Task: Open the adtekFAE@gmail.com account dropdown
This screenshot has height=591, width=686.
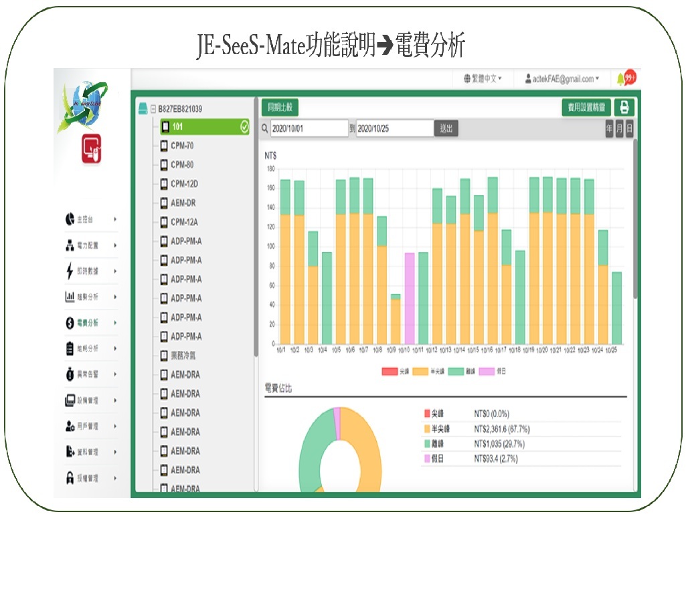Action: [562, 79]
